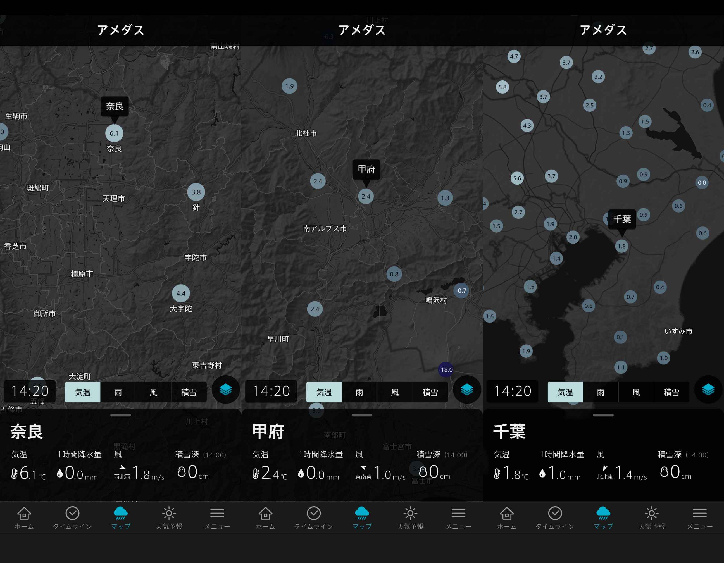Switch to 雨 mode on Nara screen
The width and height of the screenshot is (724, 563).
pyautogui.click(x=118, y=392)
